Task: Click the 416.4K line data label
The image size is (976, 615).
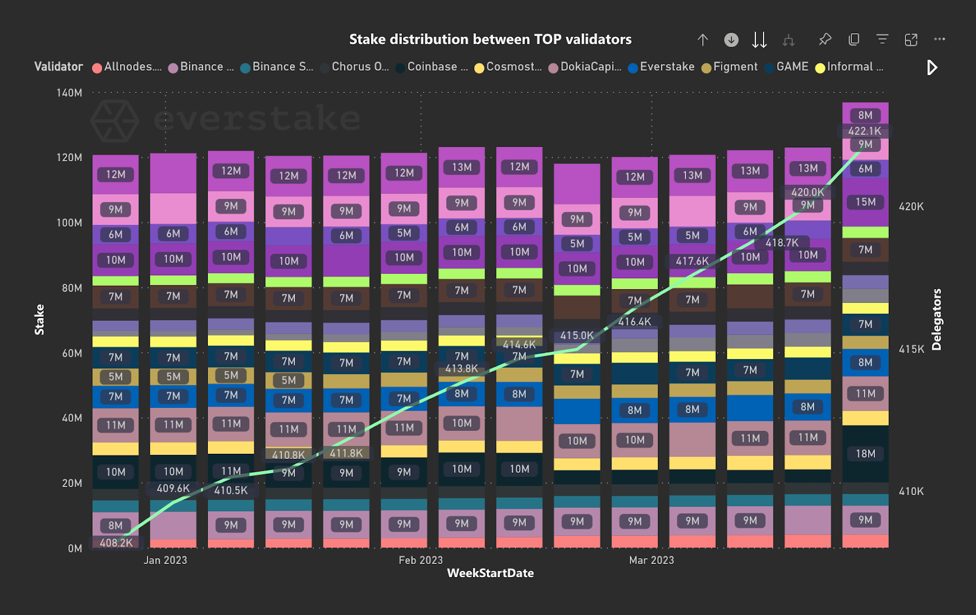Action: pos(634,322)
